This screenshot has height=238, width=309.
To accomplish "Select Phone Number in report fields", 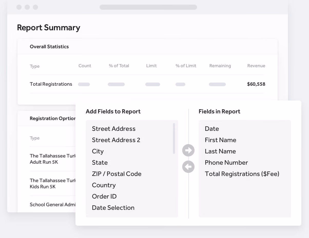I will tap(226, 163).
